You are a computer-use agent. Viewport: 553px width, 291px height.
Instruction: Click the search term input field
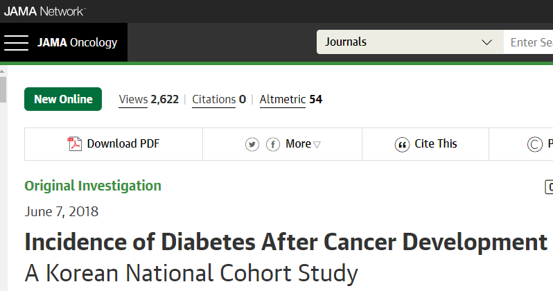click(x=528, y=42)
